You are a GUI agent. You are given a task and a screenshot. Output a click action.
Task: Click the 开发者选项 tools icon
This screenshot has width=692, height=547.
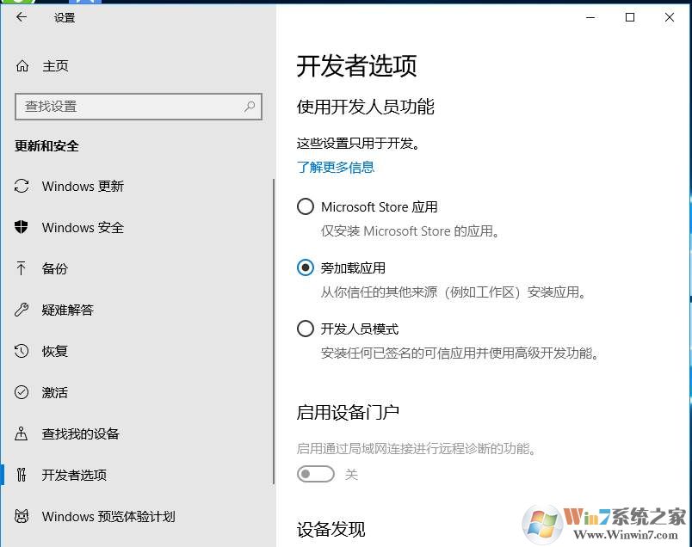tap(22, 475)
